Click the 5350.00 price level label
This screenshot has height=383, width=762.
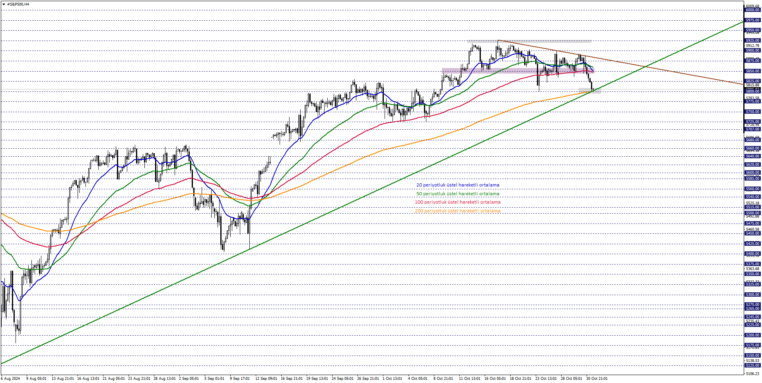tap(752, 274)
